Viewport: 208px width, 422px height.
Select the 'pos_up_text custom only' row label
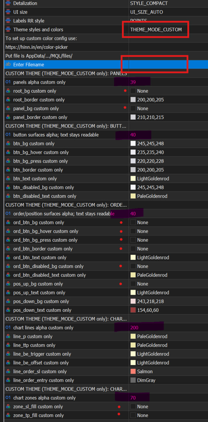click(x=39, y=293)
